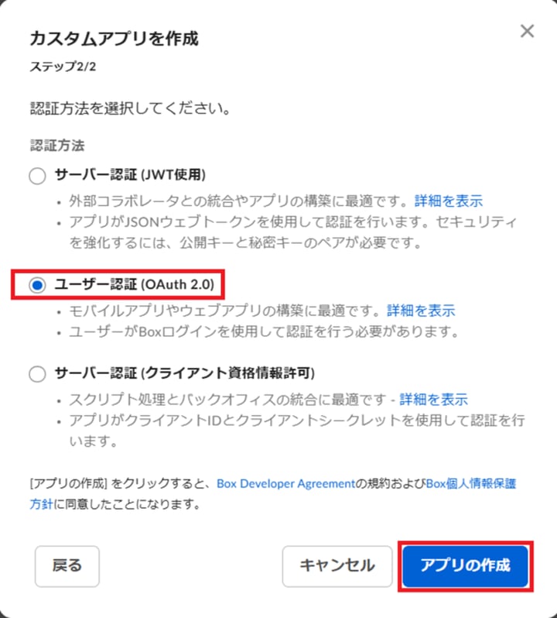Open the Box Developer Agreement link
Image resolution: width=557 pixels, height=618 pixels.
tap(285, 483)
